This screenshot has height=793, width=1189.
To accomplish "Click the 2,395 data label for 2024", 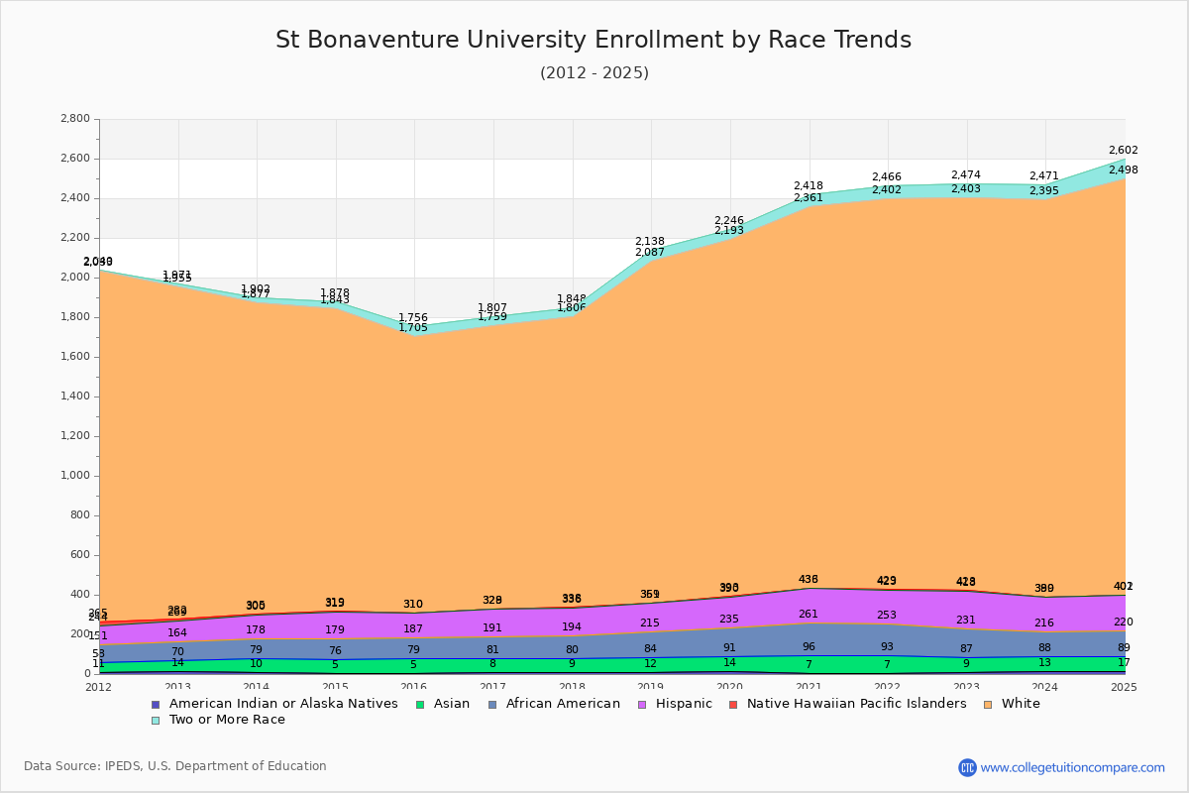I will [x=1044, y=191].
